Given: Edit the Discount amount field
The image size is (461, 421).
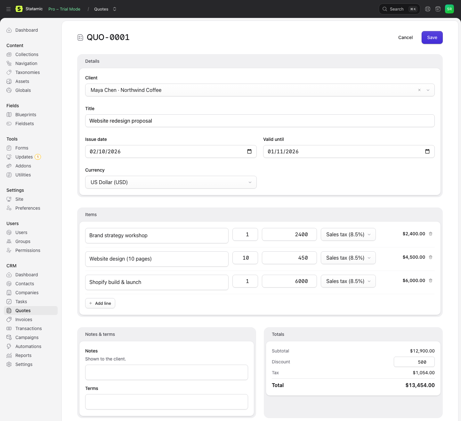Looking at the screenshot, I should (414, 362).
